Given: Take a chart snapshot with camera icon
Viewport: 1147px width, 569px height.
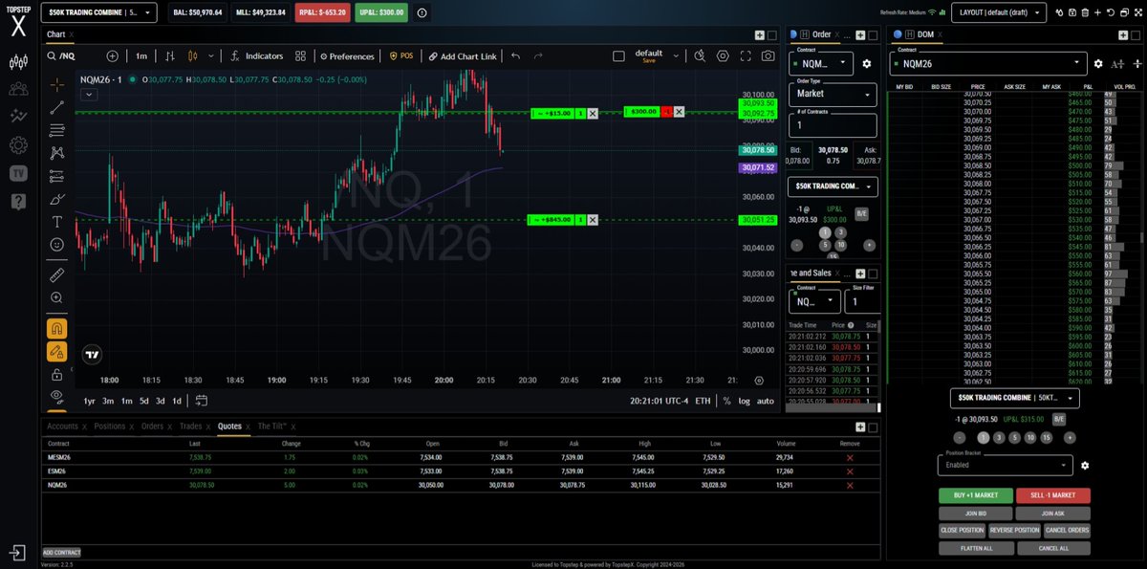Looking at the screenshot, I should click(x=768, y=56).
